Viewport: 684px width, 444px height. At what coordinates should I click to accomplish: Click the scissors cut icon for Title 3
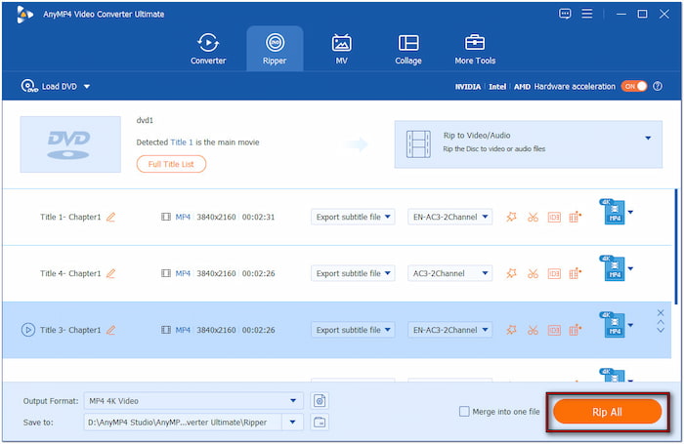tap(533, 330)
